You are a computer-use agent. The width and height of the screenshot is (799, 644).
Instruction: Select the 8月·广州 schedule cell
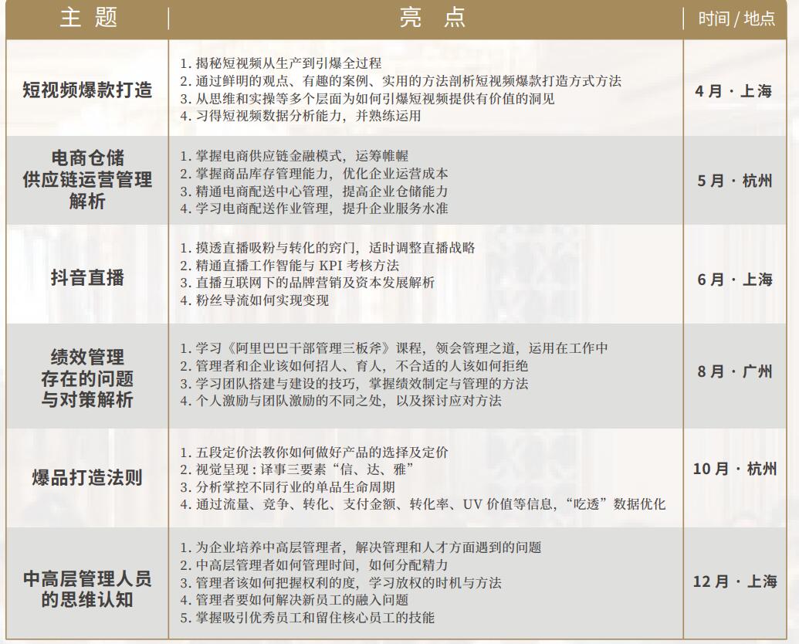[735, 371]
